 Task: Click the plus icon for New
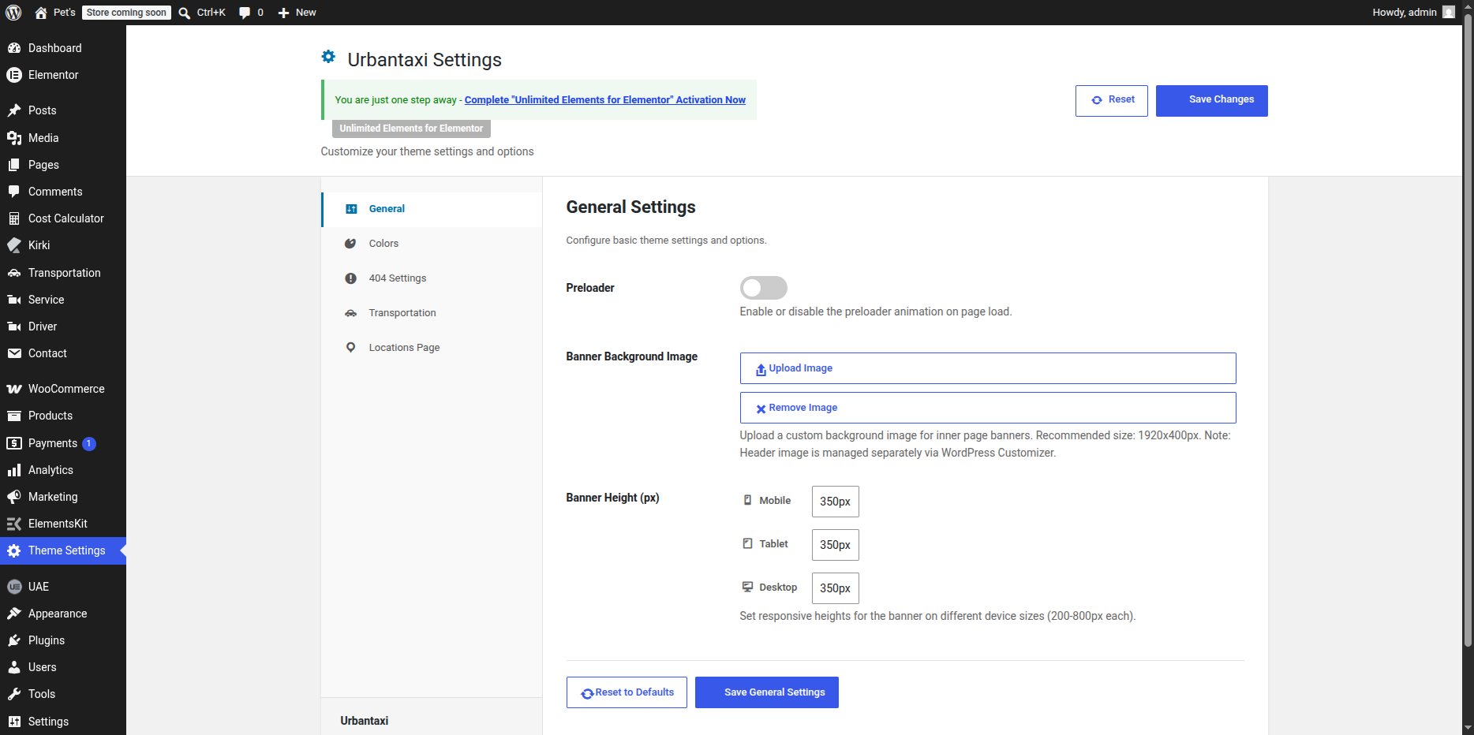click(284, 13)
